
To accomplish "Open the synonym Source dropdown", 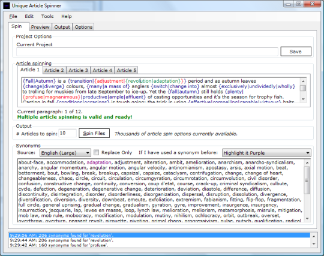I will [x=65, y=153].
